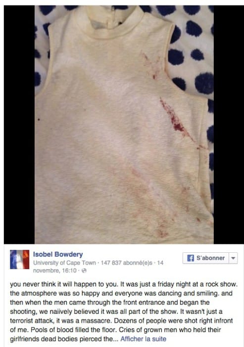Click the French-flag profile picture
This screenshot has width=244, height=347.
coord(19,259)
